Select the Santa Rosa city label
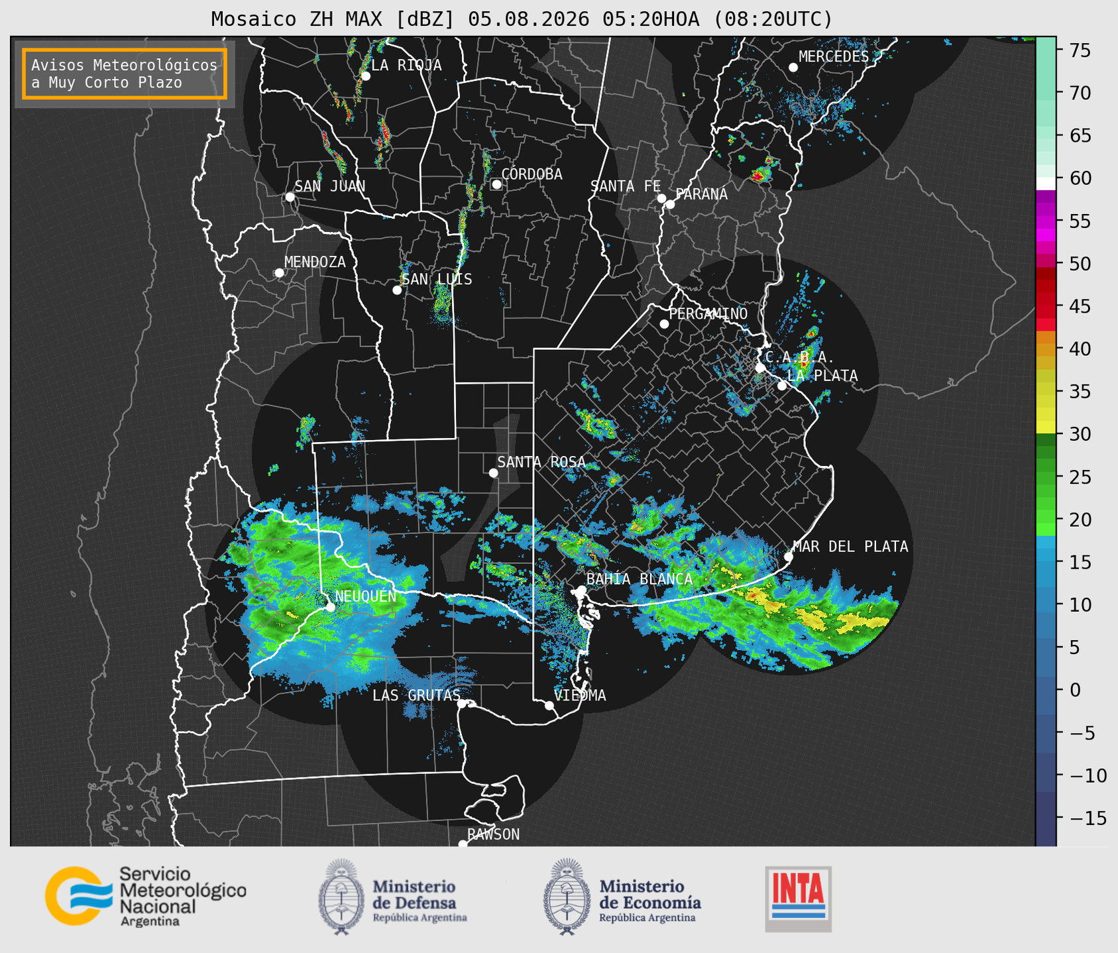This screenshot has height=953, width=1118. 541,462
